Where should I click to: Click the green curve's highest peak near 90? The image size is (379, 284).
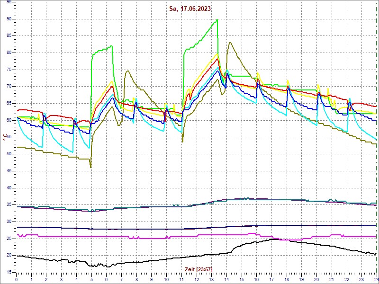(217, 20)
